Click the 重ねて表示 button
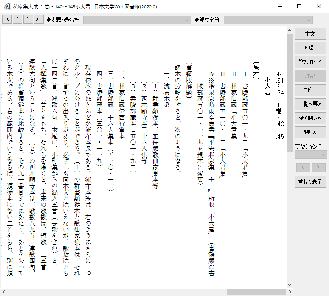329x296 pixels. coord(310,182)
